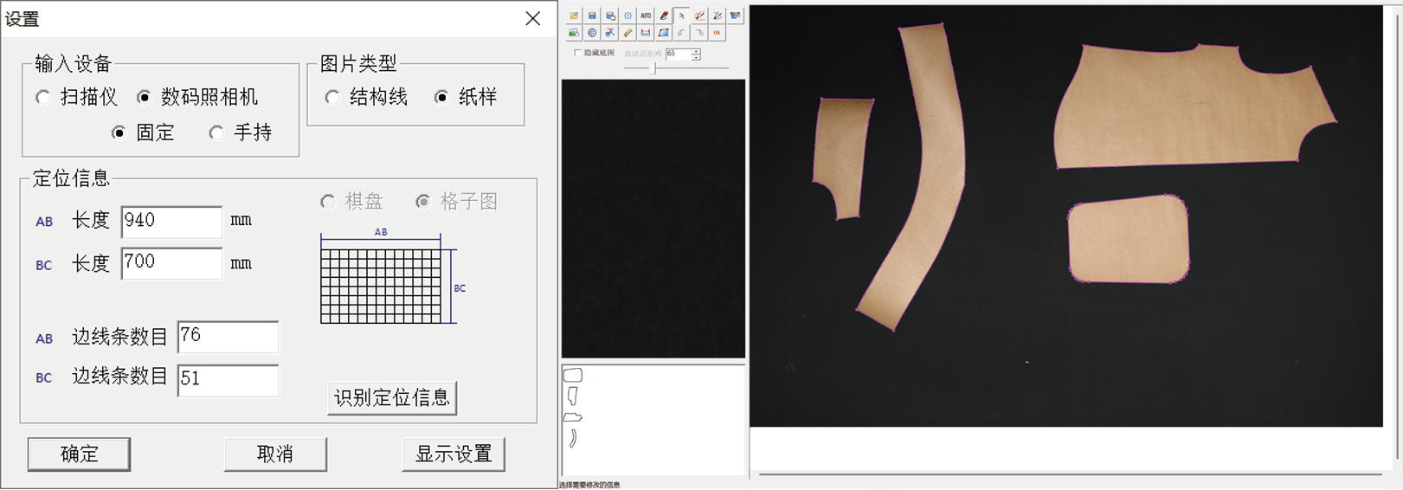Screen dimensions: 1403x490
Task: Select the ruler measurement tool icon
Action: (x=646, y=33)
